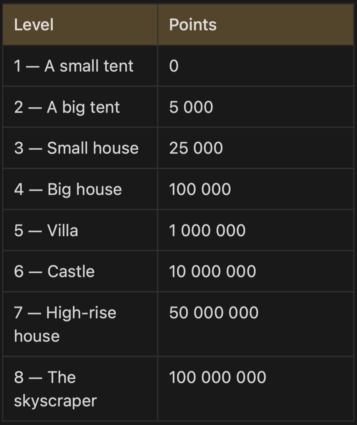Image resolution: width=357 pixels, height=425 pixels.
Task: Click the 100 000 000 points value
Action: pyautogui.click(x=218, y=377)
